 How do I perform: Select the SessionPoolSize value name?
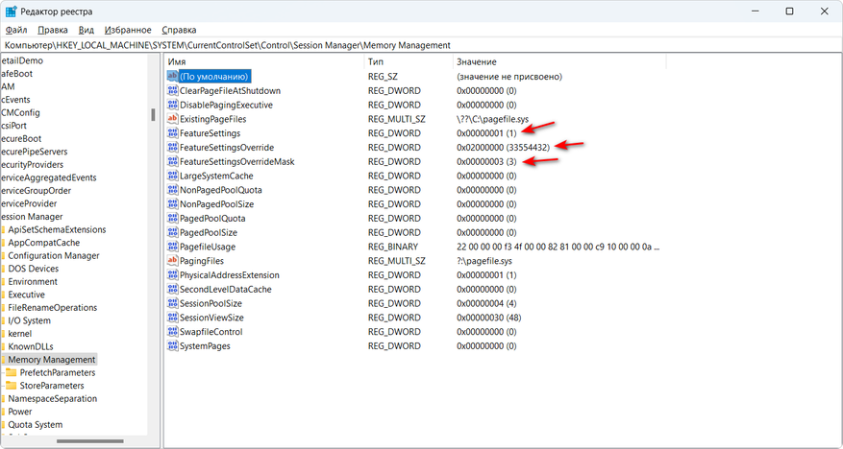pyautogui.click(x=211, y=303)
